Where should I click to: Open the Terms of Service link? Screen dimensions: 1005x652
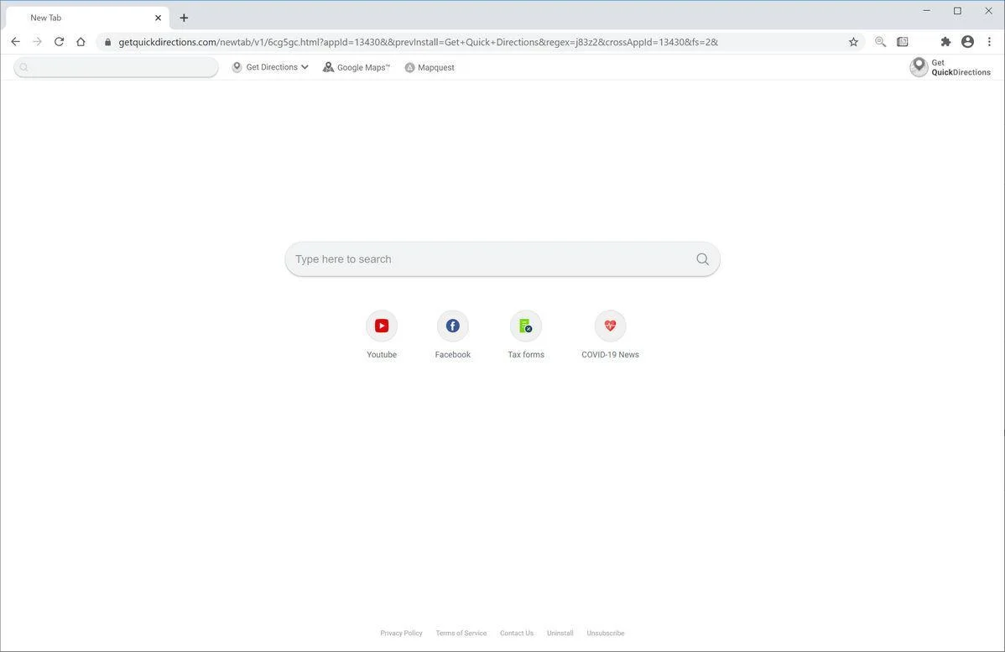tap(461, 633)
